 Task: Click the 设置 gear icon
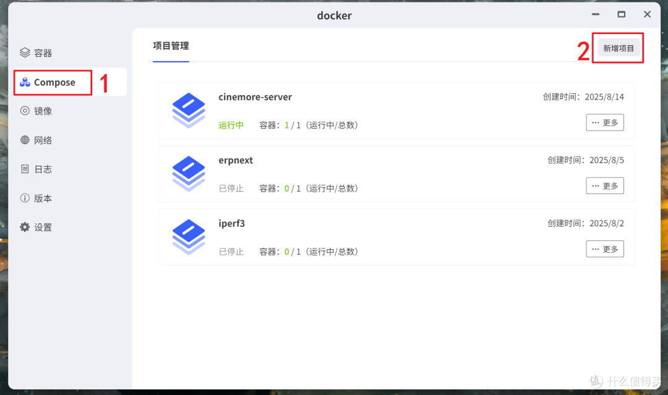click(25, 227)
